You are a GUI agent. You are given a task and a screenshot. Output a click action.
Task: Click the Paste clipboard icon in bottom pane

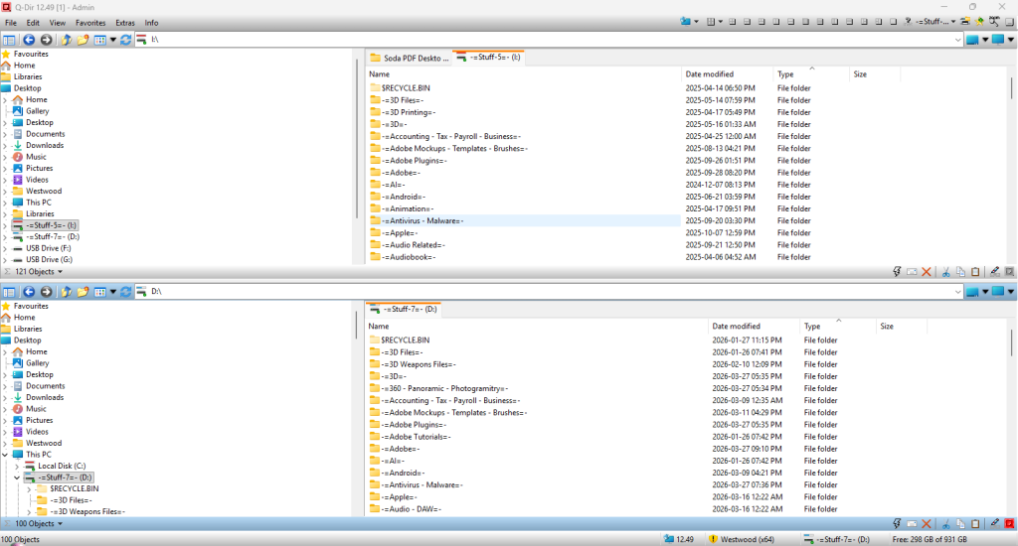pos(975,523)
